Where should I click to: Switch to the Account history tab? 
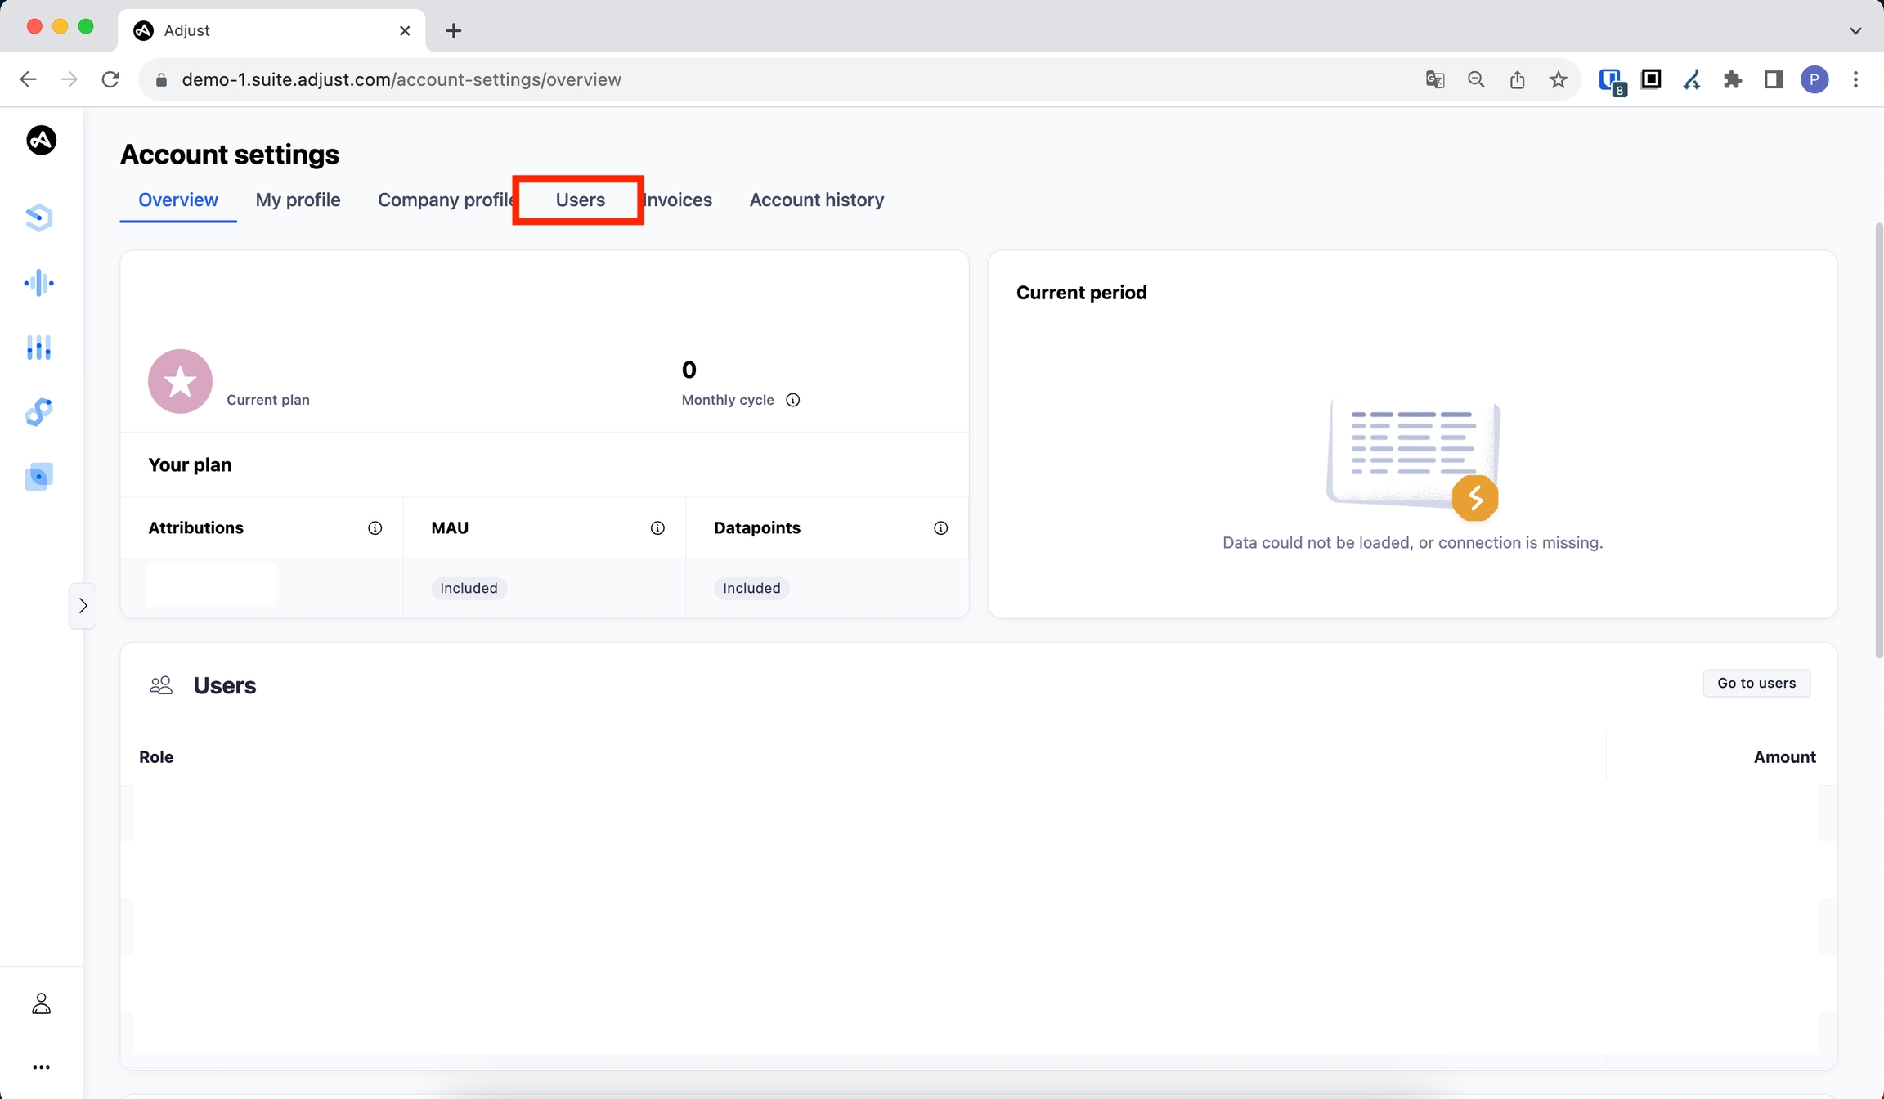coord(816,200)
